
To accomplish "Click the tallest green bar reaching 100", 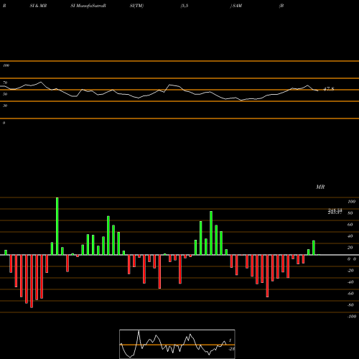I will pyautogui.click(x=57, y=226).
